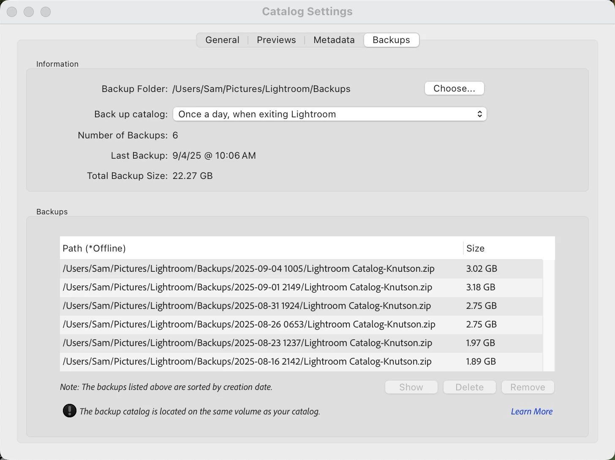Click the Backups tab

[x=391, y=40]
